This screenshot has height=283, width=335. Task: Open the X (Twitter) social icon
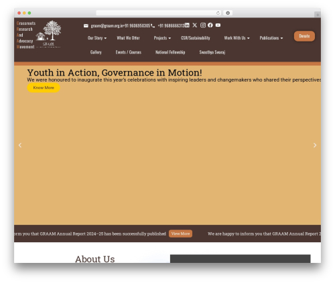tap(195, 25)
